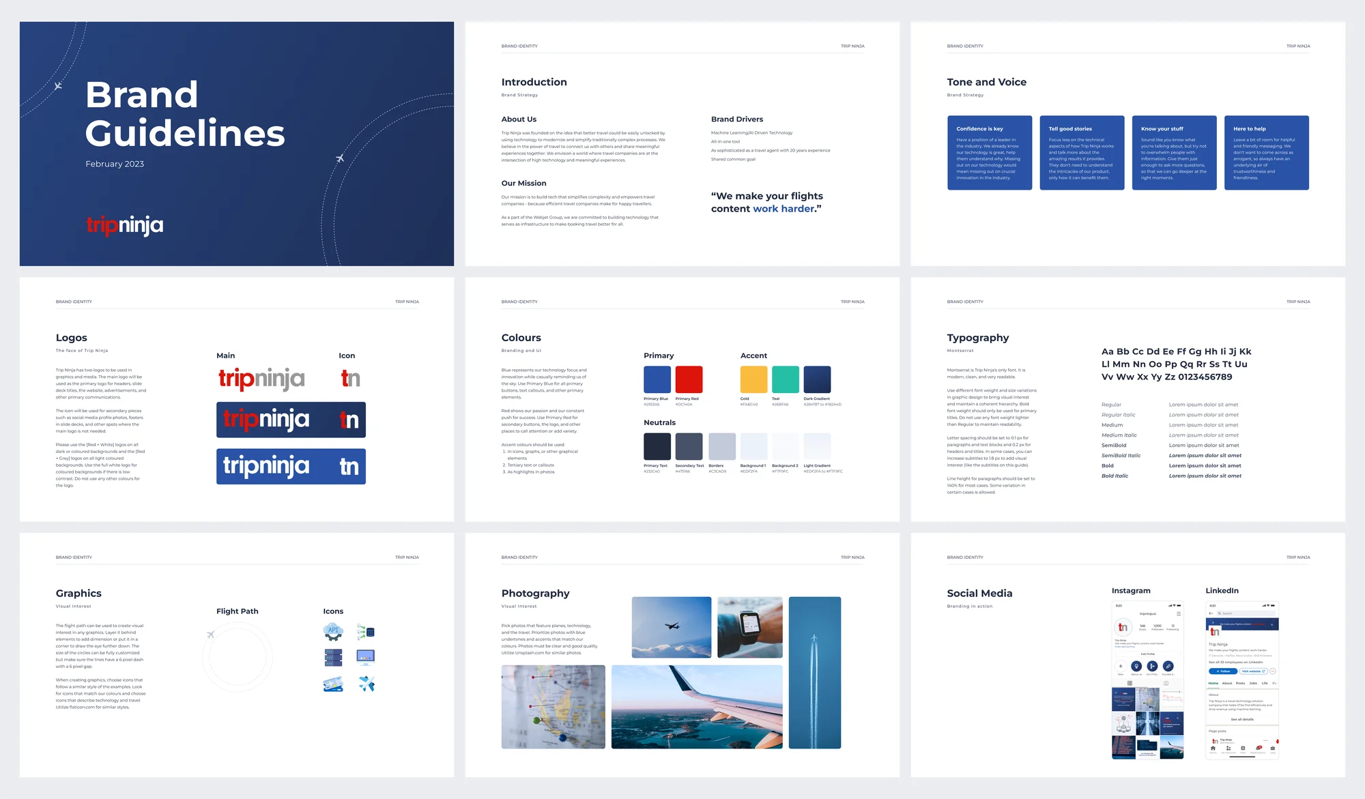Image resolution: width=1365 pixels, height=799 pixels.
Task: Pick the Teal accent swatch
Action: pyautogui.click(x=786, y=379)
